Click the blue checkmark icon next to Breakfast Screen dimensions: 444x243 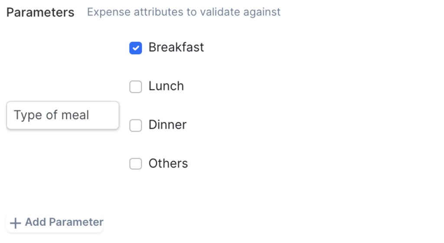coord(136,48)
